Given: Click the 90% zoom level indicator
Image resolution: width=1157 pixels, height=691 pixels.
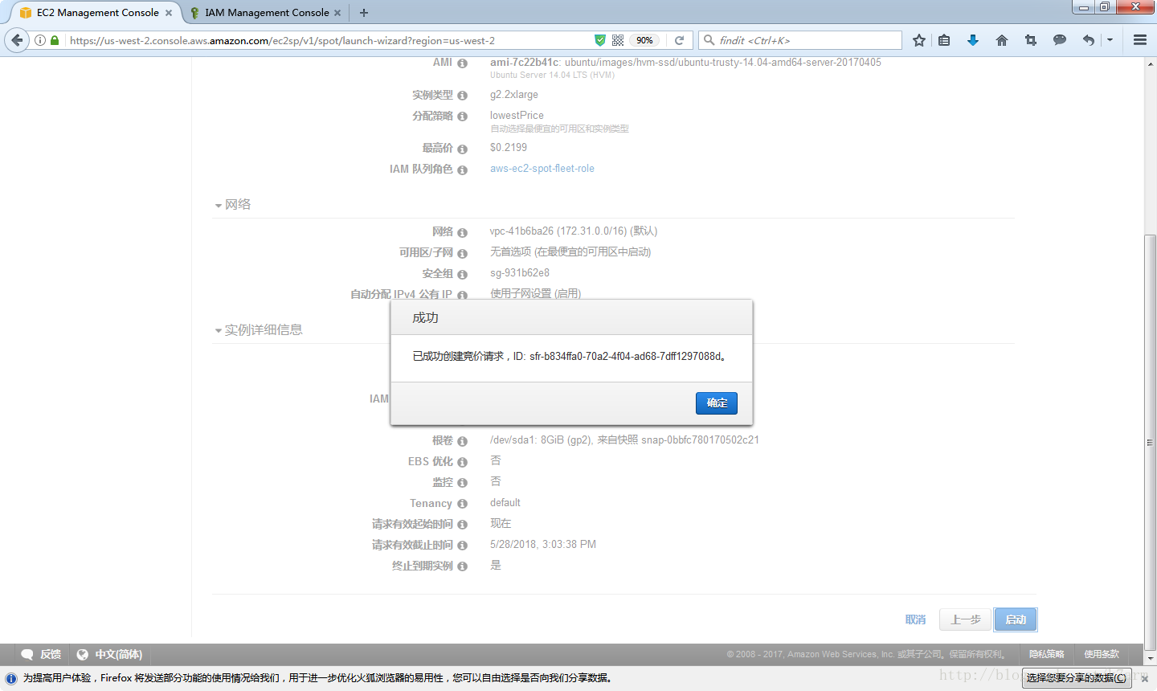Looking at the screenshot, I should 644,40.
